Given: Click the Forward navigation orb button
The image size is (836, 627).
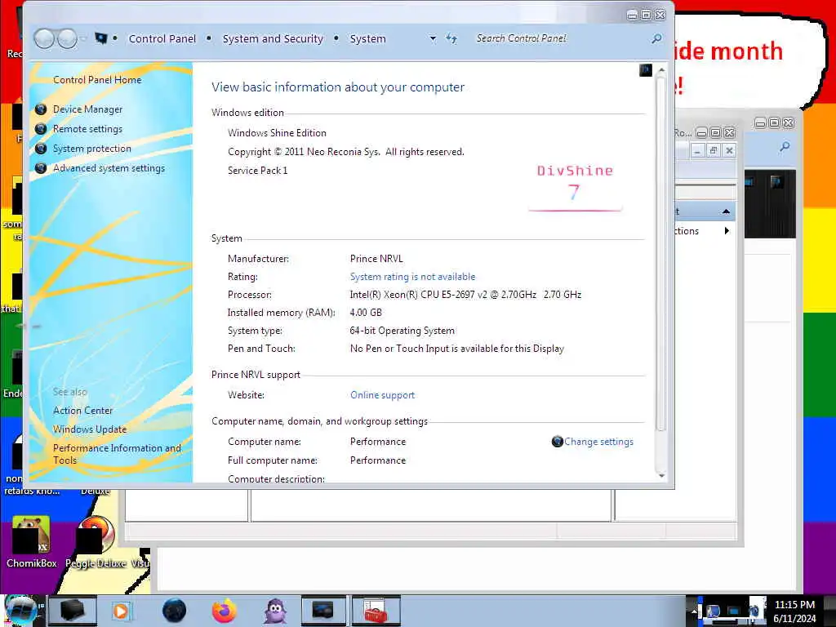Looking at the screenshot, I should (67, 38).
